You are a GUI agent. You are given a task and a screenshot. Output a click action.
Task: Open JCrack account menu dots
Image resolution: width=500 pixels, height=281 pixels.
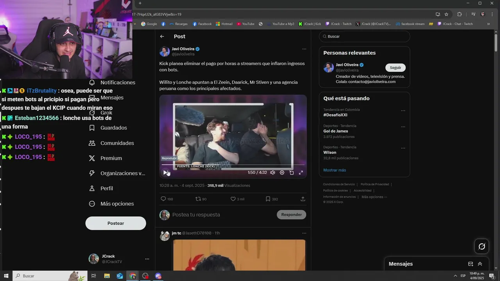(147, 259)
